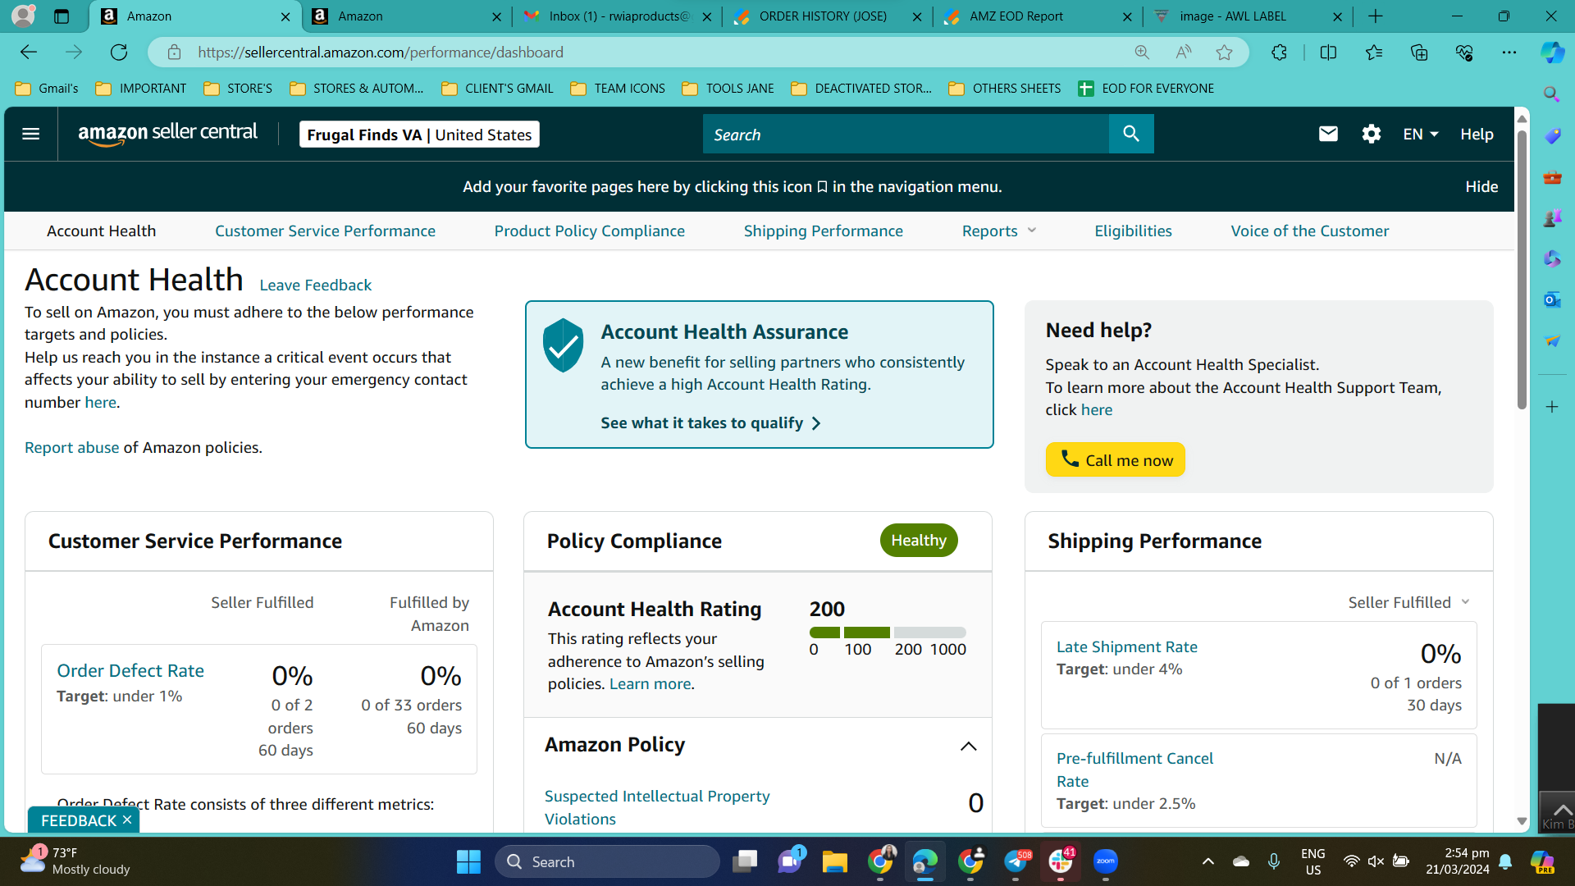Collapse the Amazon Policy section
The image size is (1575, 886).
coord(968,746)
